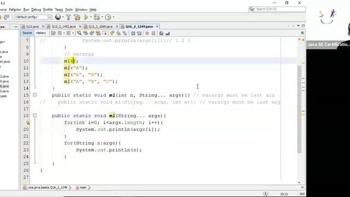Viewport: 350px width, 197px height.
Task: Click notifications icon in status bar
Action: (x=265, y=194)
